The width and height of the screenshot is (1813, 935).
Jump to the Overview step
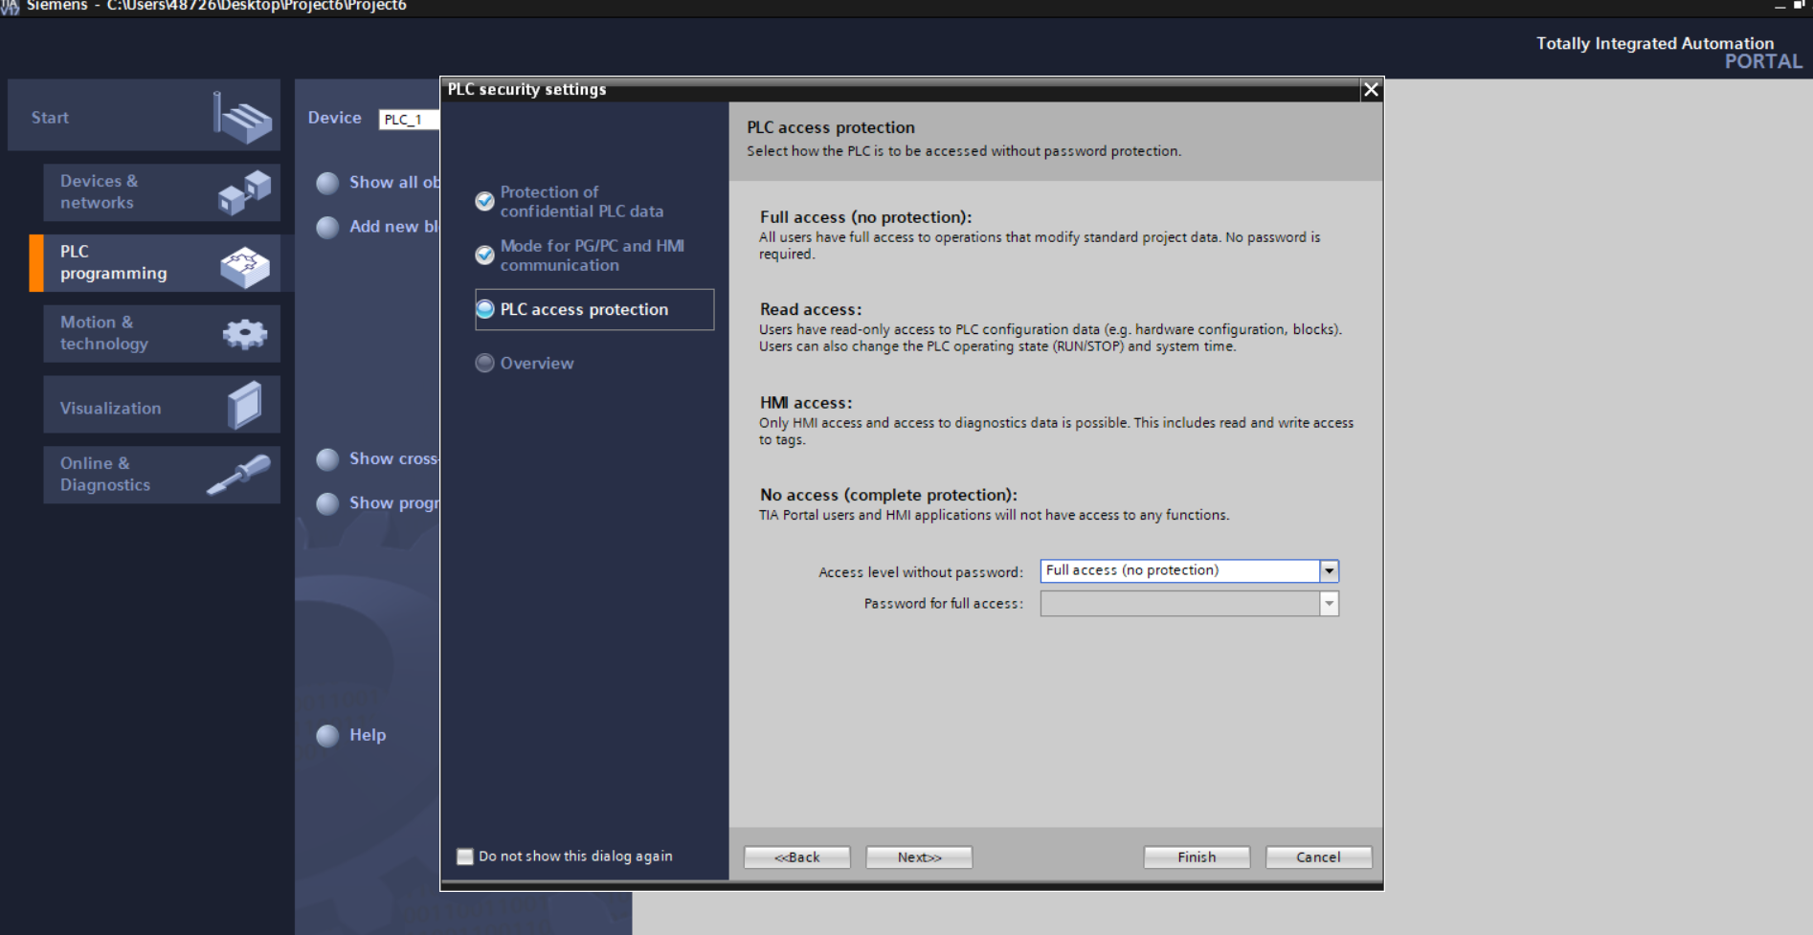click(x=537, y=364)
